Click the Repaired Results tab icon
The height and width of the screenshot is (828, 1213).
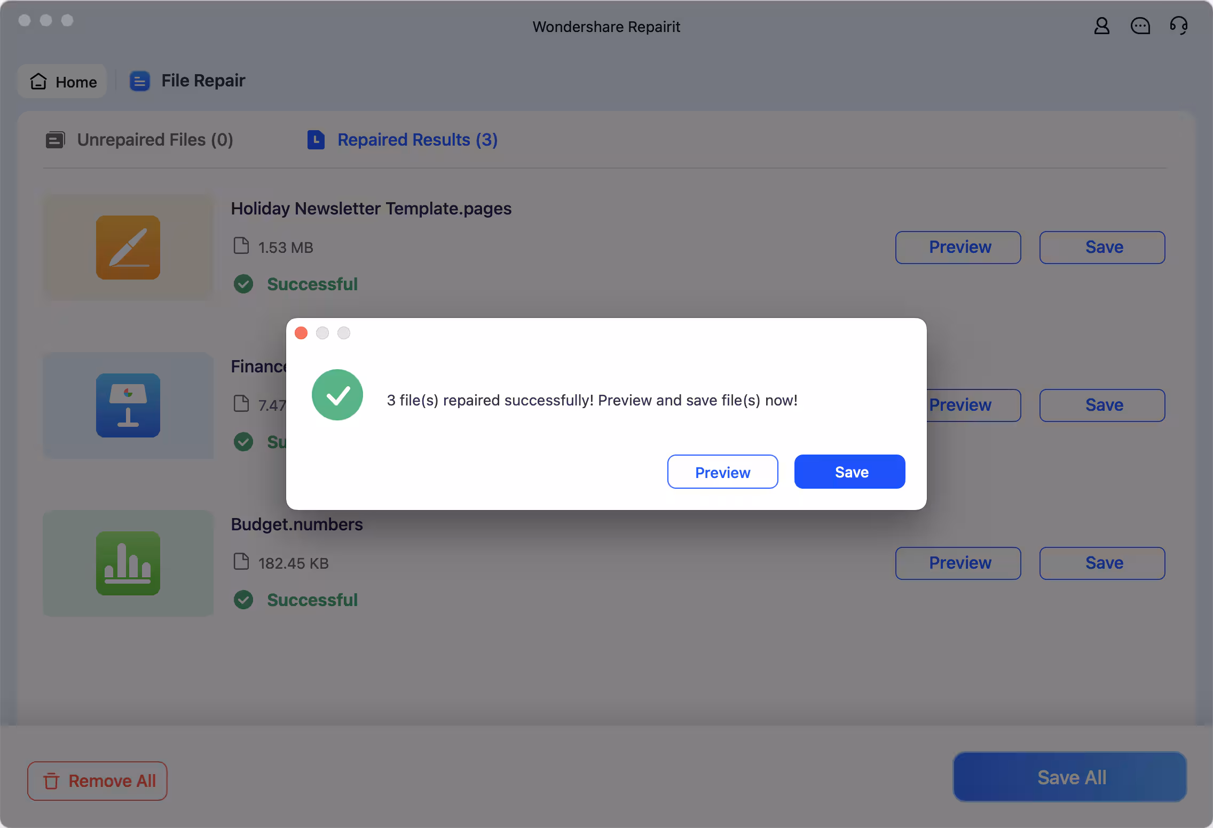click(316, 140)
